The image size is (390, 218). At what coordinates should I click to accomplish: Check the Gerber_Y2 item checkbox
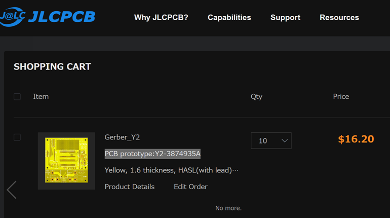pos(17,137)
